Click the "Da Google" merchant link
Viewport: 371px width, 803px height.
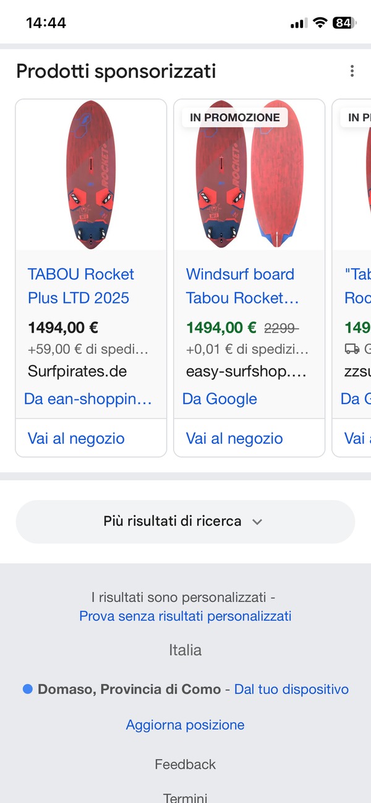coord(219,399)
